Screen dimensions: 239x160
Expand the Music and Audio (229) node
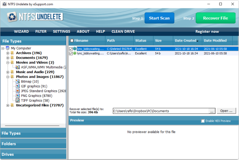(x=8, y=72)
